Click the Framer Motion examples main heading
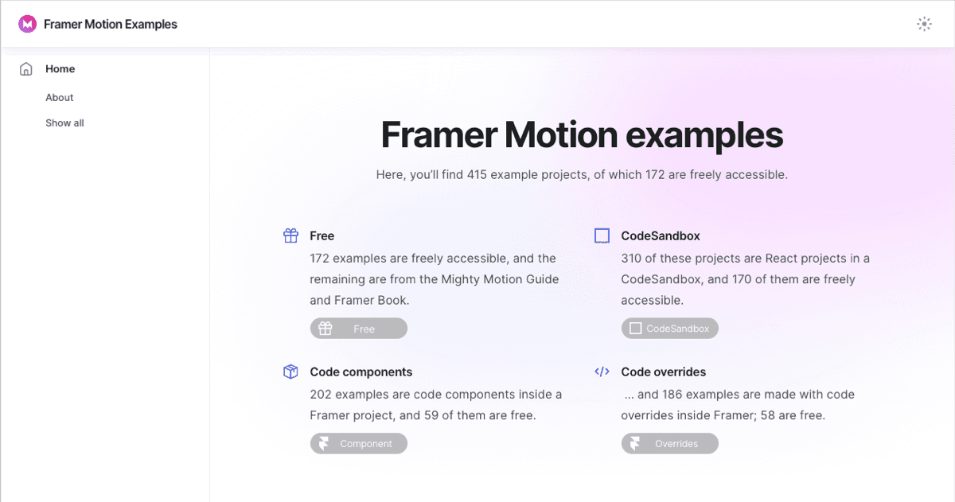955x502 pixels. click(x=582, y=134)
